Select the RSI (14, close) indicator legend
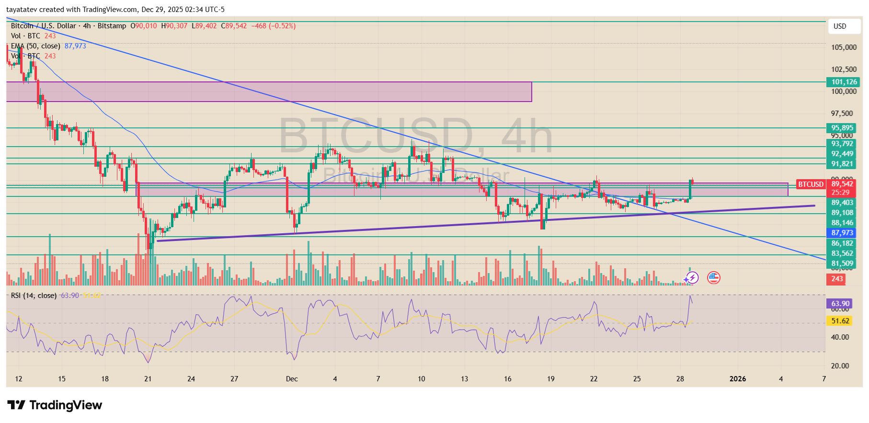 [34, 296]
